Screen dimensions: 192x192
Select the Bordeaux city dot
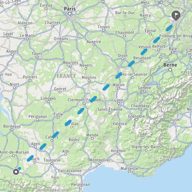coord(12,130)
